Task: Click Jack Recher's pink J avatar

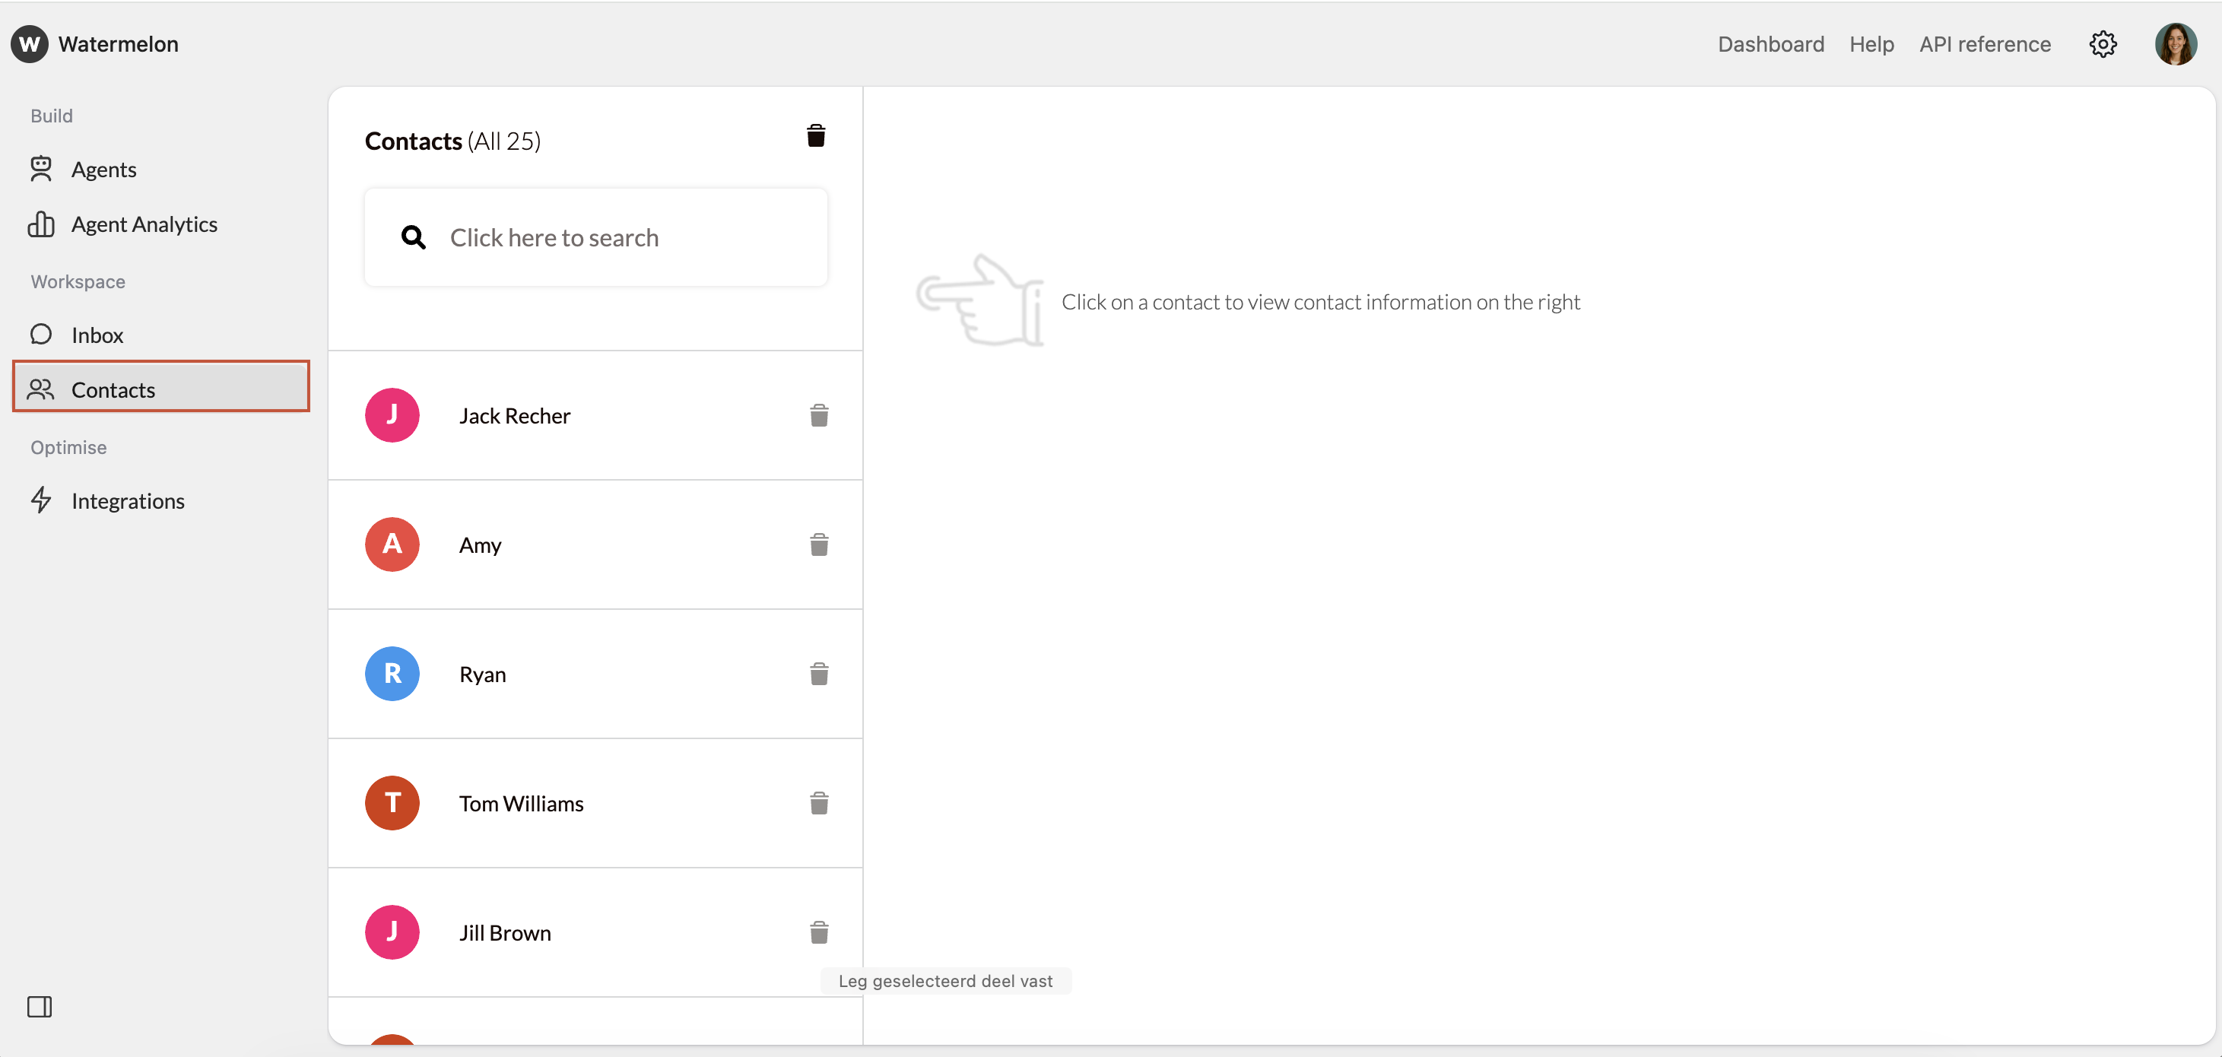Action: (392, 415)
